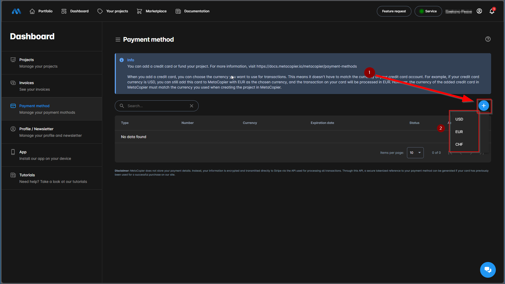Image resolution: width=505 pixels, height=284 pixels.
Task: Click the Feature request button
Action: tap(394, 11)
